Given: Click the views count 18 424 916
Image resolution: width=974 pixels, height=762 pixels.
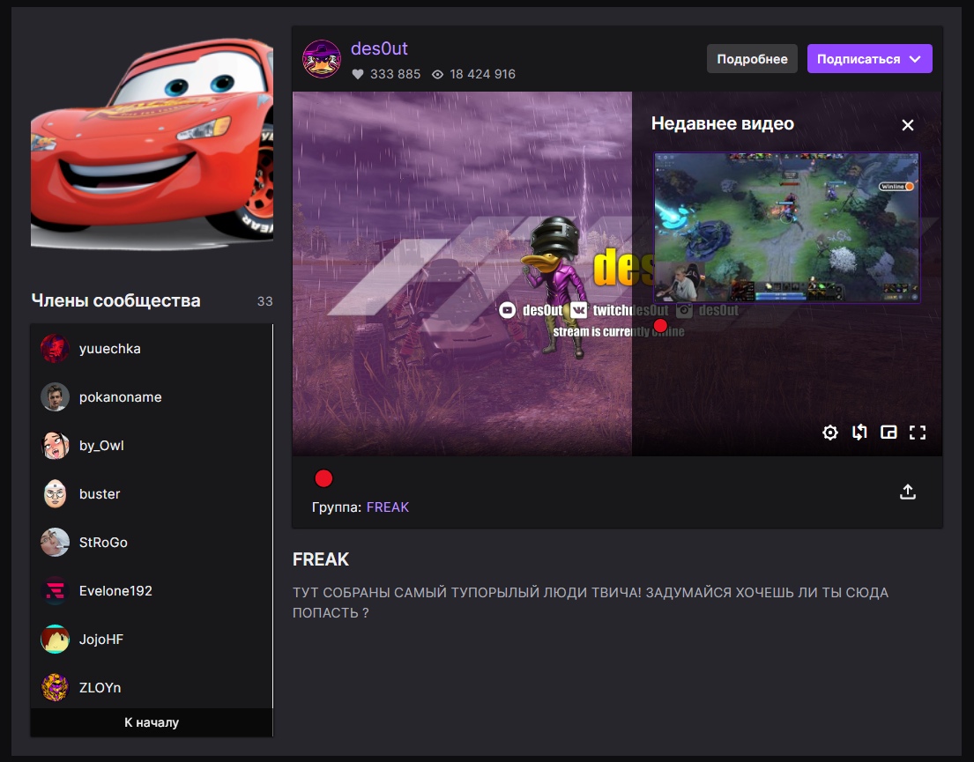Looking at the screenshot, I should coord(483,75).
